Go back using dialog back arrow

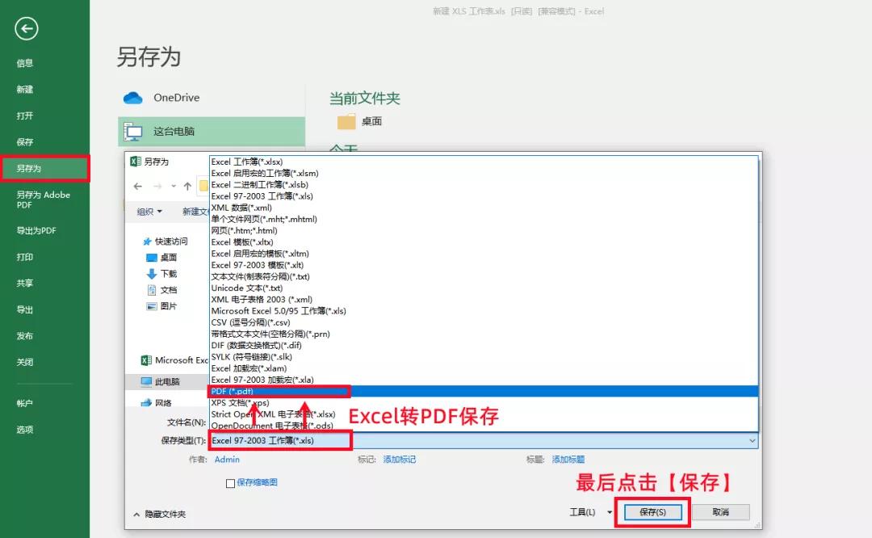click(138, 187)
